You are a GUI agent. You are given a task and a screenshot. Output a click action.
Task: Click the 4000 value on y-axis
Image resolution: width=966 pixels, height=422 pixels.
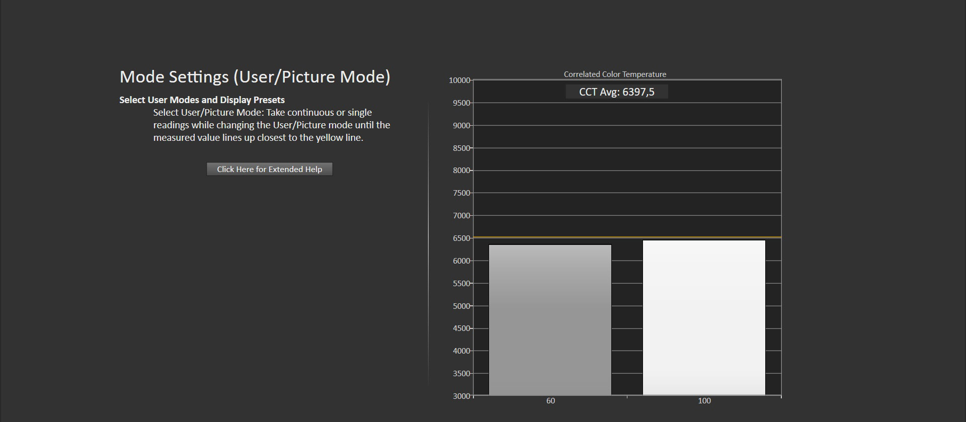click(461, 351)
